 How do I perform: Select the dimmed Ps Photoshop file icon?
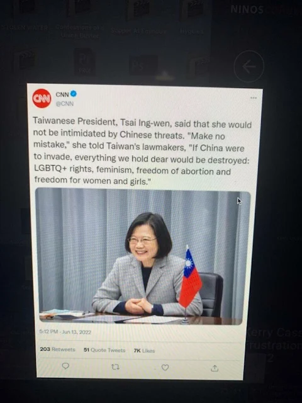pos(143,65)
